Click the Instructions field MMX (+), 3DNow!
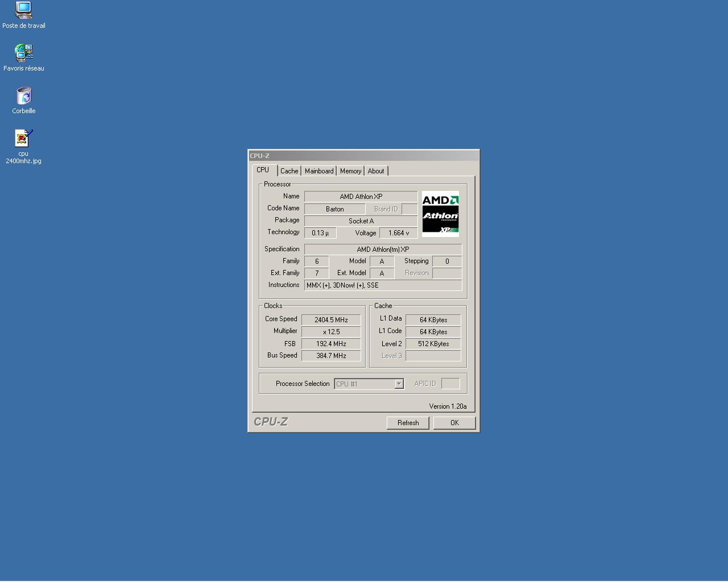This screenshot has width=728, height=582. pyautogui.click(x=383, y=285)
